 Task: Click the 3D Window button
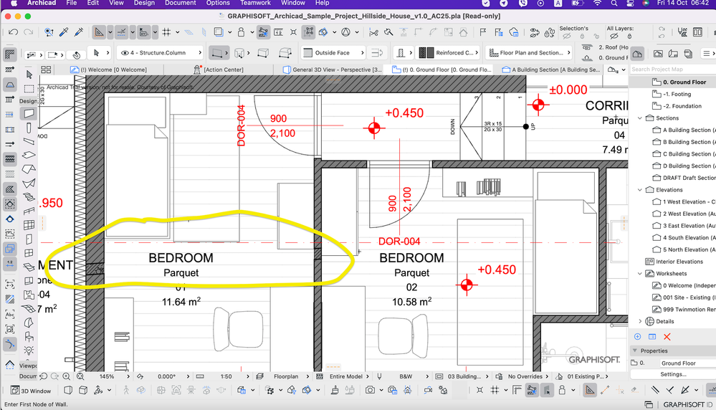31,391
